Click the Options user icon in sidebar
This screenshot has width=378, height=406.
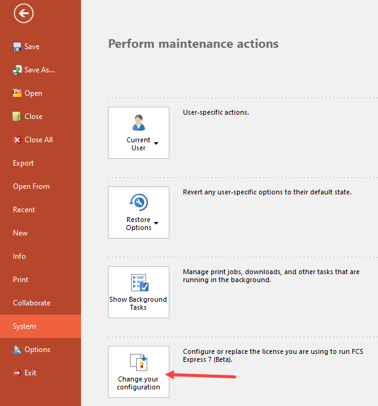[17, 350]
